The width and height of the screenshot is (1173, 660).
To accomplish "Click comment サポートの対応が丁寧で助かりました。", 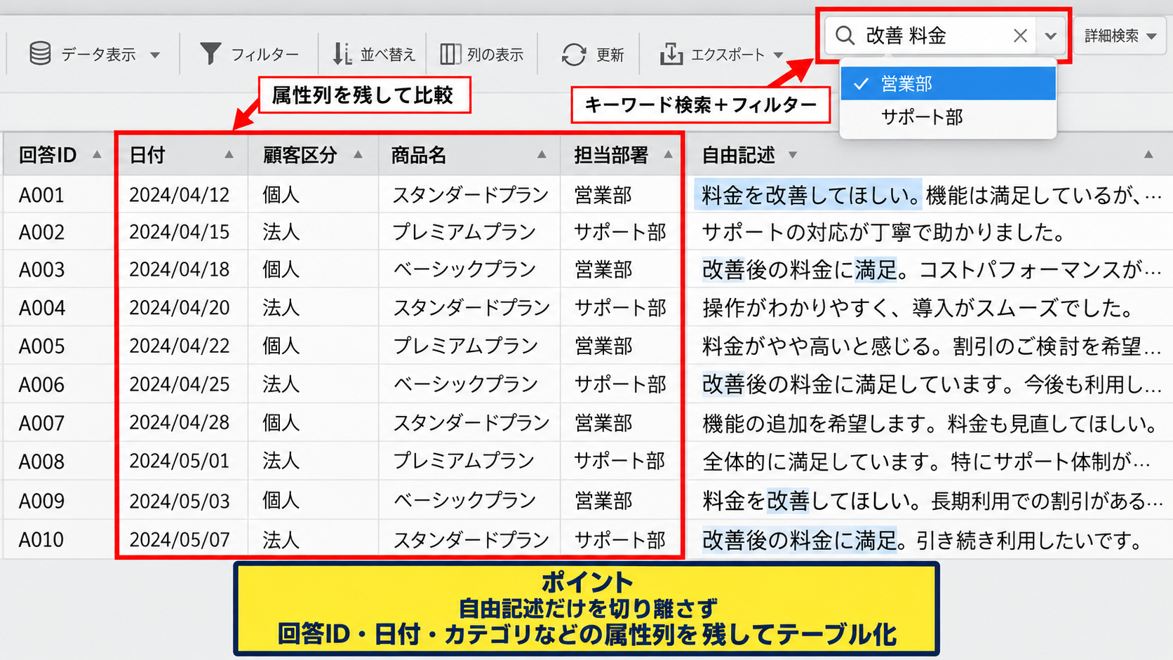I will (884, 231).
